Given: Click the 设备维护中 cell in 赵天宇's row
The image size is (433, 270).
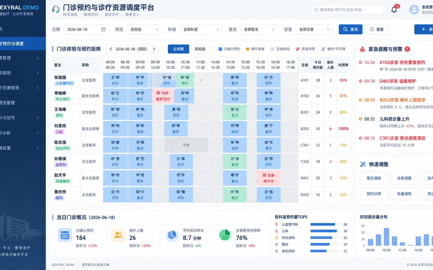Looking at the screenshot, I should [269, 178].
